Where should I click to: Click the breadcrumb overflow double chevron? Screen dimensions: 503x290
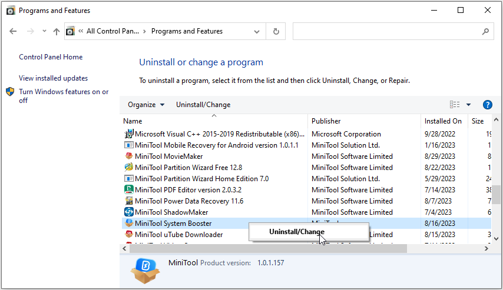[x=81, y=31]
